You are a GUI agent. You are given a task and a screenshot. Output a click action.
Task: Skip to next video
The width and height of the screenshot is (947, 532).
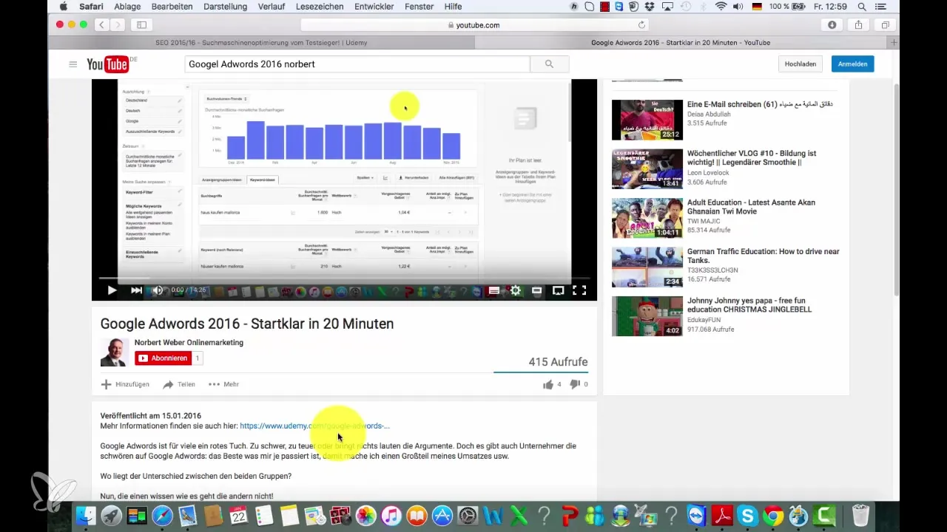point(136,290)
